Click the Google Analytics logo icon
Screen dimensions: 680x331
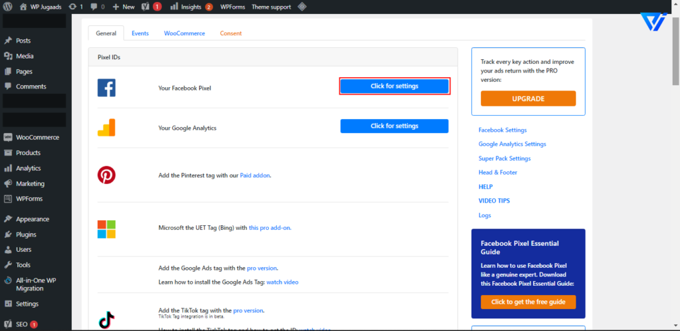pyautogui.click(x=106, y=128)
